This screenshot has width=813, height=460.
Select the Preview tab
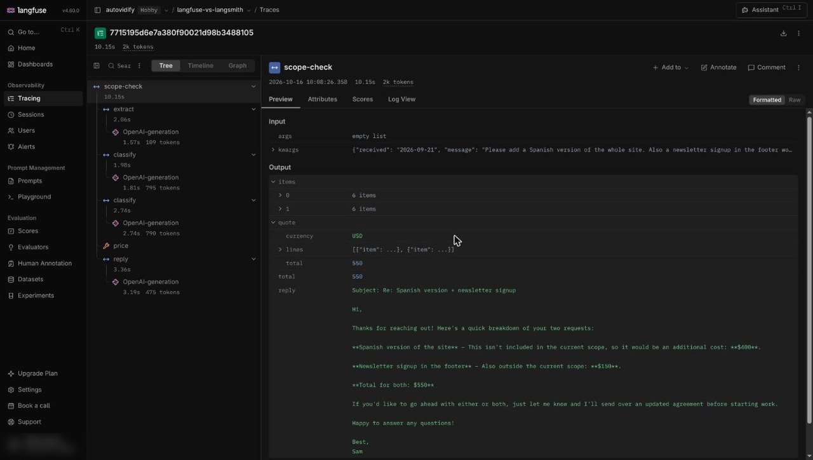point(281,99)
